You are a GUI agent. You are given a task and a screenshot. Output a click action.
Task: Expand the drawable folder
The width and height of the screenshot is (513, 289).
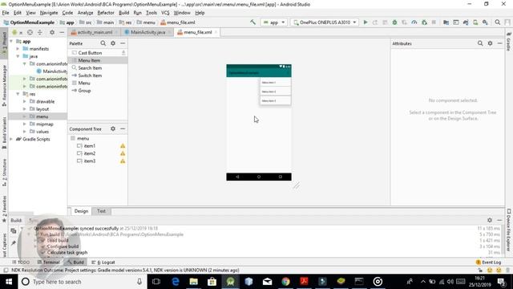coord(25,102)
